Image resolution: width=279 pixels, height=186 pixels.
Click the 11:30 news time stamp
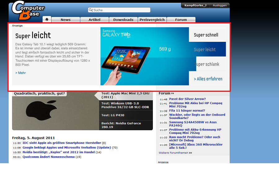pos(17,143)
